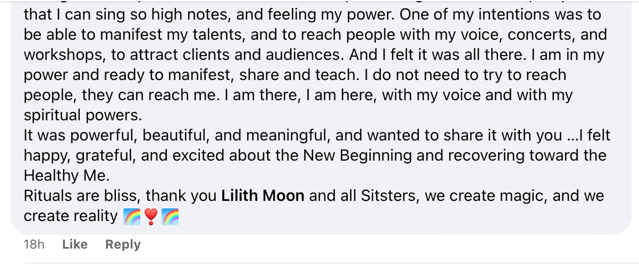Click the phrase 'we create magic'

coord(485,196)
